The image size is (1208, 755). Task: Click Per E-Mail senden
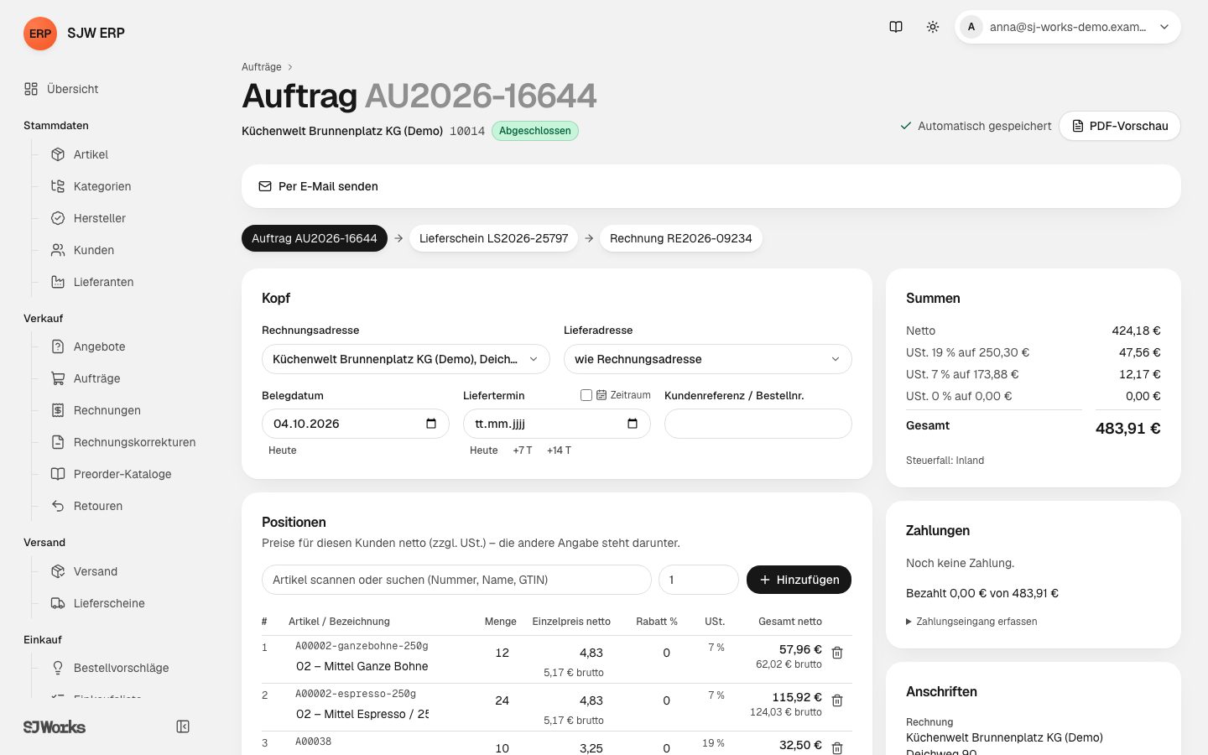318,186
